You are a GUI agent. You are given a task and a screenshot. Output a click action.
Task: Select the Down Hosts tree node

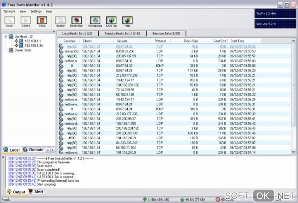pos(23,50)
